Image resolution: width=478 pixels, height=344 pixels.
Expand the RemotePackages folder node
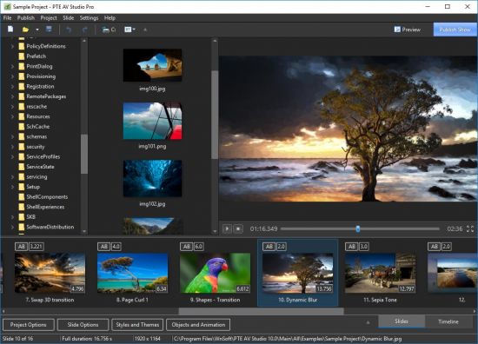12,96
